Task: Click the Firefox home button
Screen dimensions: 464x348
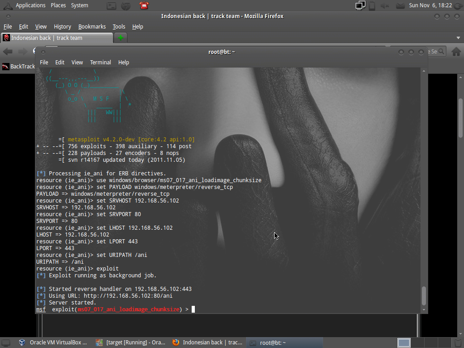Action: click(x=456, y=52)
